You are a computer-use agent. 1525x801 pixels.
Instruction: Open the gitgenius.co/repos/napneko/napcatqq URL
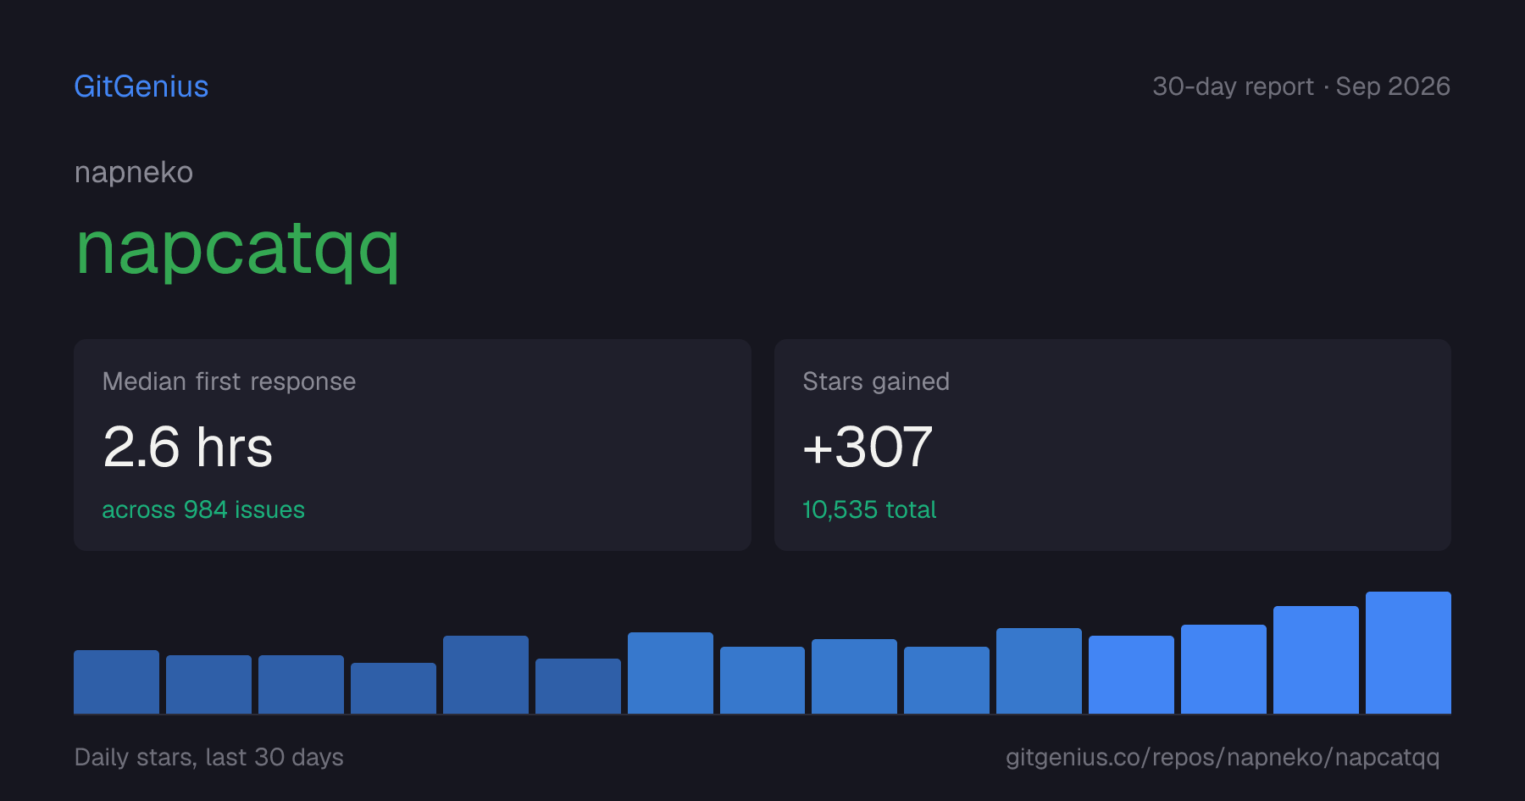point(1223,757)
